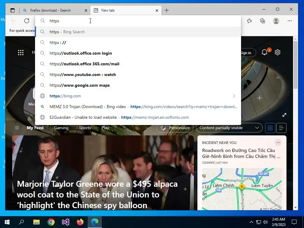Choose the 'https : //' suggestion
The width and height of the screenshot is (304, 228).
tap(138, 42)
